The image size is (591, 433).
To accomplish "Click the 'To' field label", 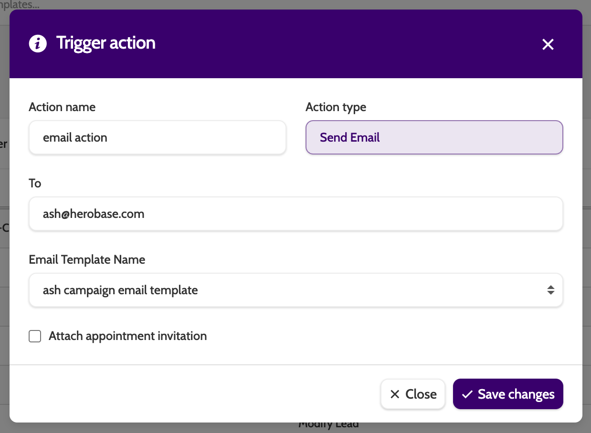I will pyautogui.click(x=35, y=184).
